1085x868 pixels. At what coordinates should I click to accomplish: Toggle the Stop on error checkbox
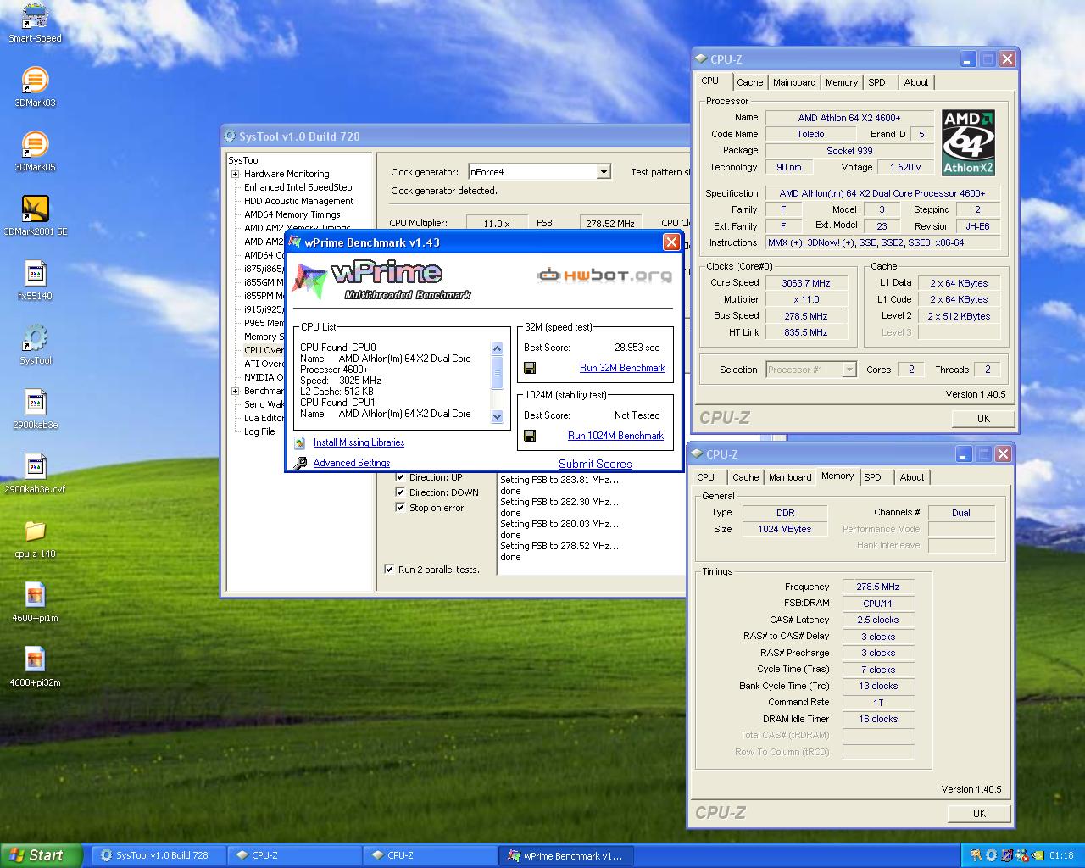[x=400, y=508]
